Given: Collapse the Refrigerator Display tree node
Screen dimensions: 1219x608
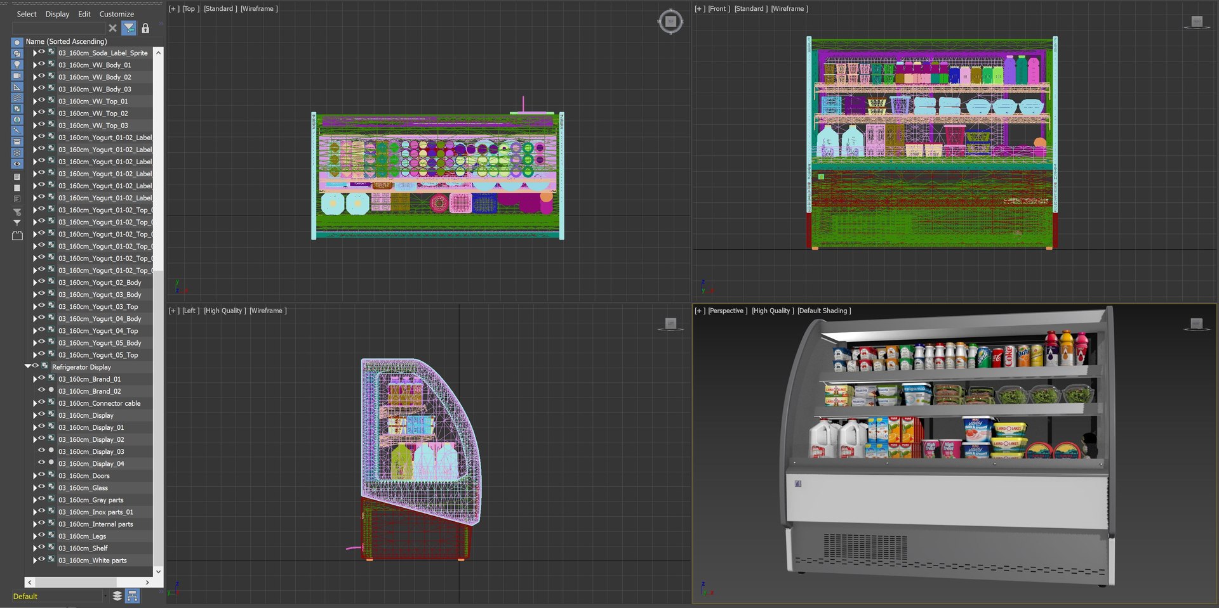Looking at the screenshot, I should [27, 366].
